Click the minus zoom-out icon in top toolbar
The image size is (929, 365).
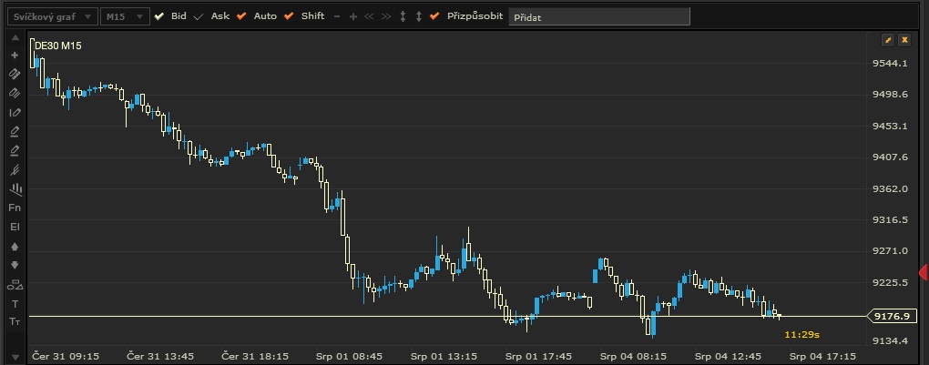click(x=337, y=16)
